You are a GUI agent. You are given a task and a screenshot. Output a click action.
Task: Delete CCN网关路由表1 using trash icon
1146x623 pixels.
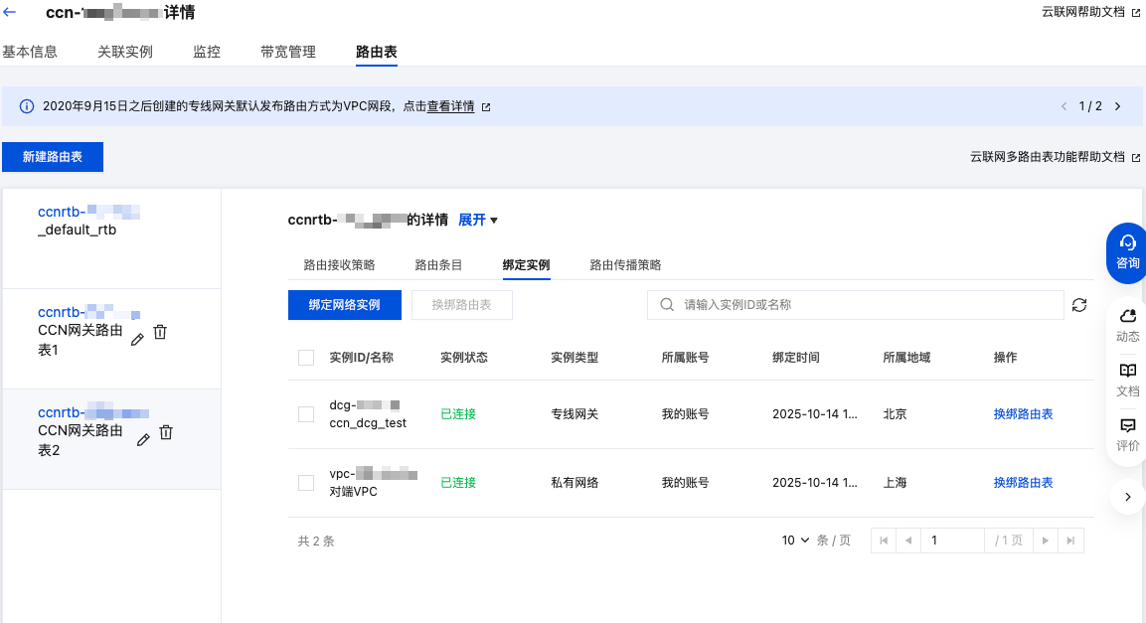point(160,333)
